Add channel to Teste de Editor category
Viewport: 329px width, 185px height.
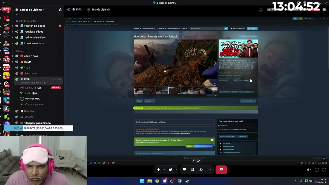pyautogui.click(x=60, y=21)
